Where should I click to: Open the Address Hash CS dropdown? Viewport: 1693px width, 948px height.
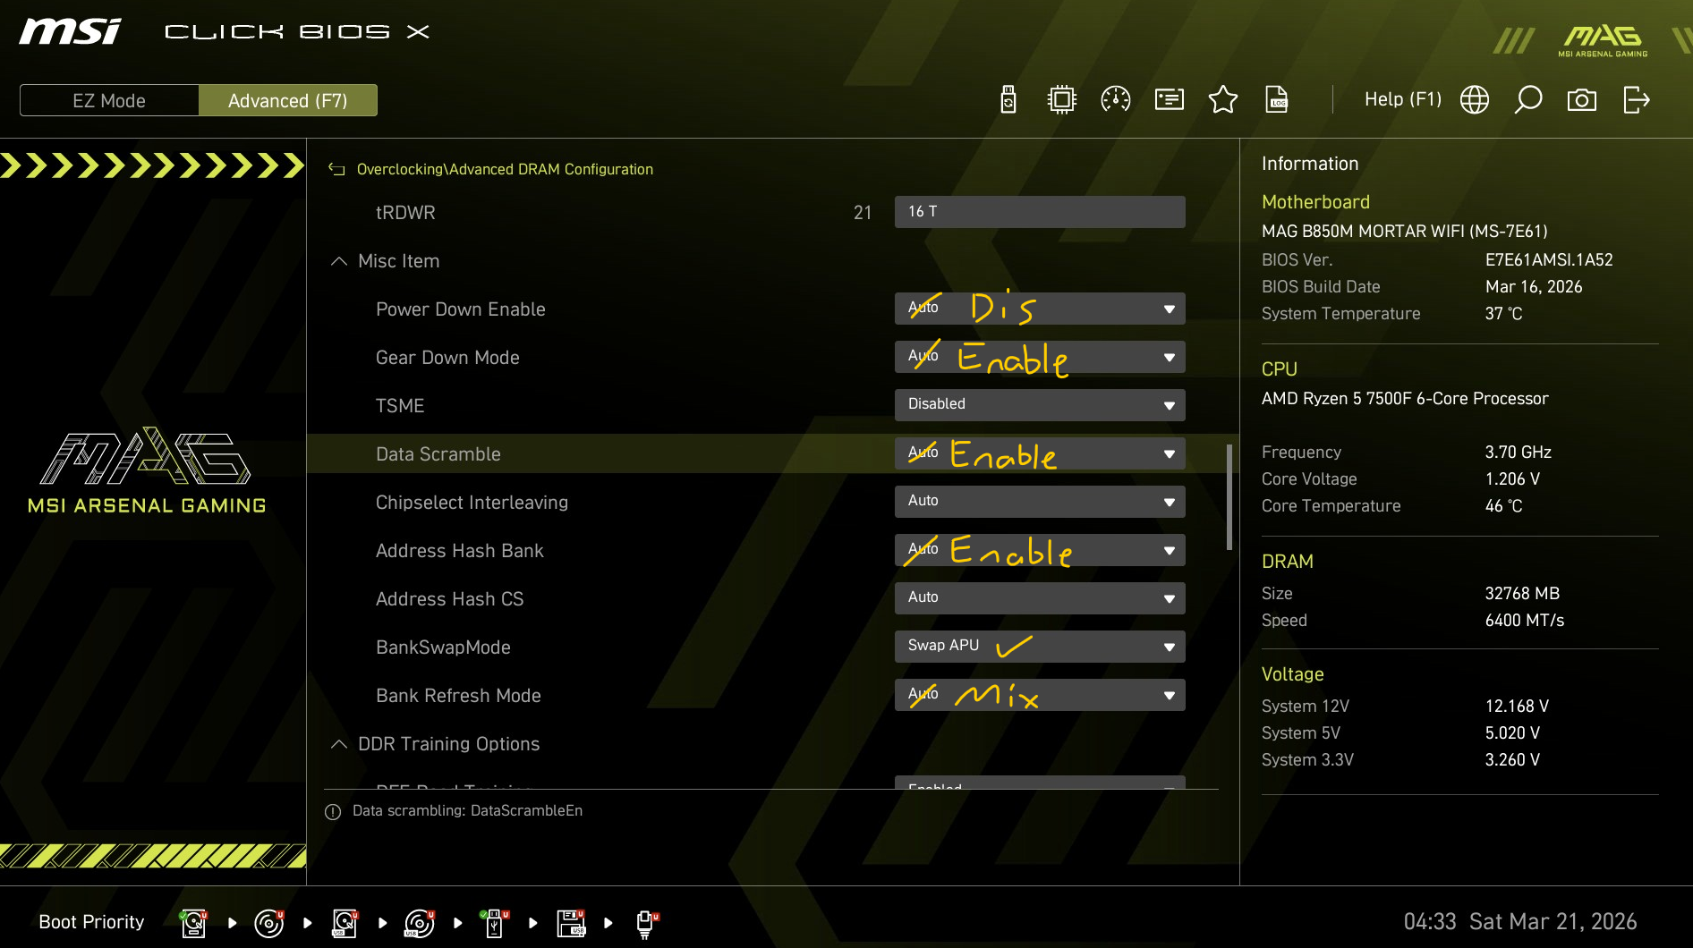point(1040,598)
